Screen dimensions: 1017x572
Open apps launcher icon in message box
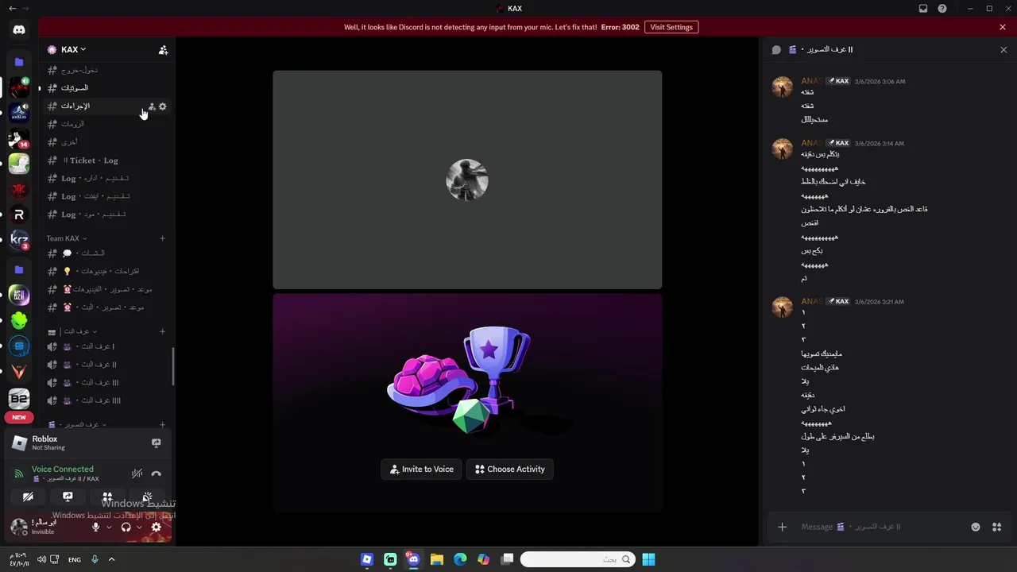pos(996,527)
